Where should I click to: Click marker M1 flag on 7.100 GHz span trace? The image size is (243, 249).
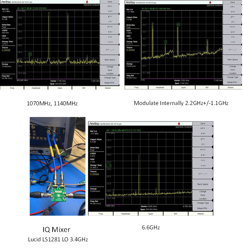[178, 24]
